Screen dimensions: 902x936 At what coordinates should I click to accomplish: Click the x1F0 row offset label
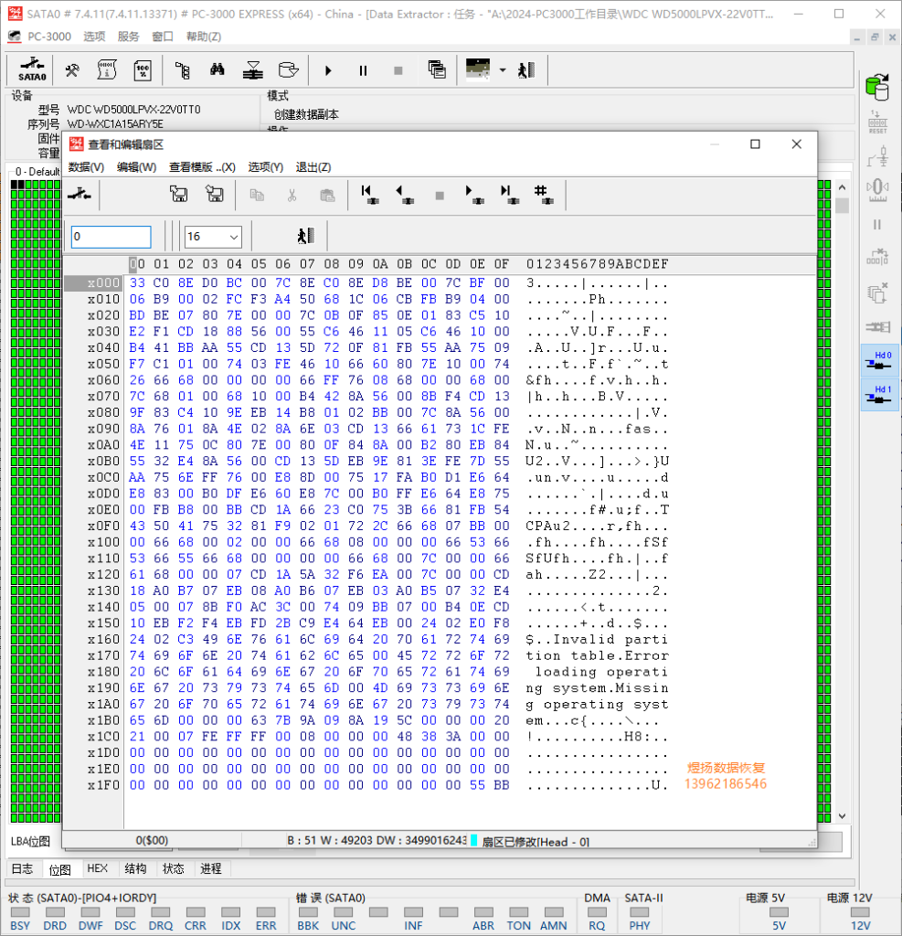pyautogui.click(x=103, y=785)
